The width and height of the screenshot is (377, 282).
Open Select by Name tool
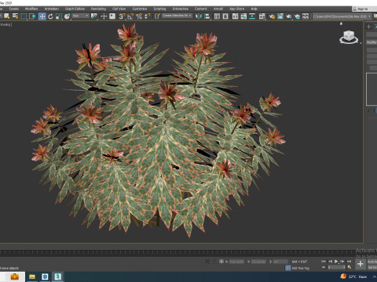[16, 16]
